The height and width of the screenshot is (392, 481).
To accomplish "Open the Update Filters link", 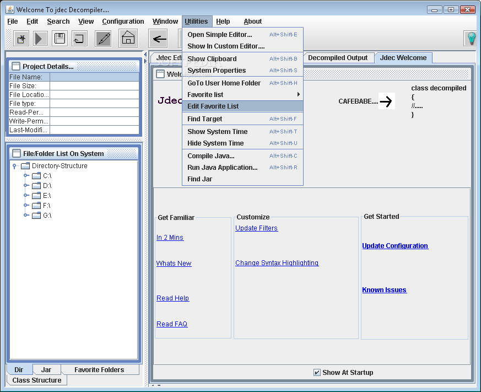I will [x=256, y=228].
